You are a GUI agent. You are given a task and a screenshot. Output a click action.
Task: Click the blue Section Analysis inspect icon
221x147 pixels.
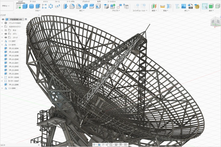[169, 6]
